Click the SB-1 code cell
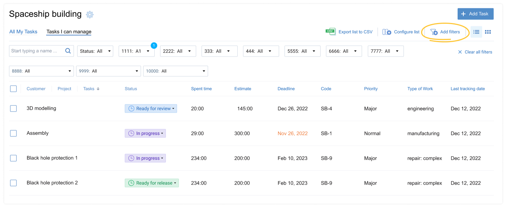This screenshot has width=507, height=209. pos(326,133)
